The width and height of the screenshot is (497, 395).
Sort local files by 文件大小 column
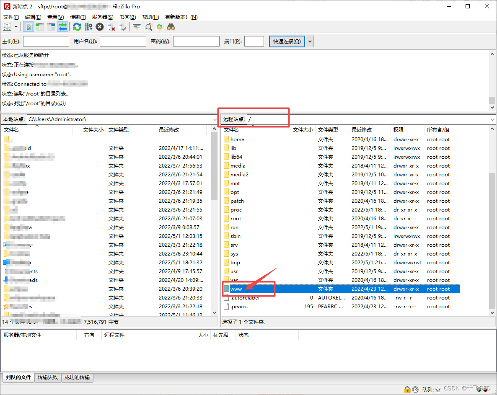[89, 129]
